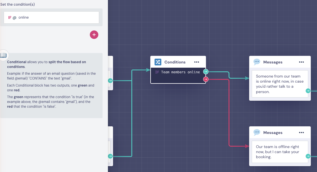Click the help paragraph starting 'The green represents'
The width and height of the screenshot is (317, 172).
coord(51,102)
